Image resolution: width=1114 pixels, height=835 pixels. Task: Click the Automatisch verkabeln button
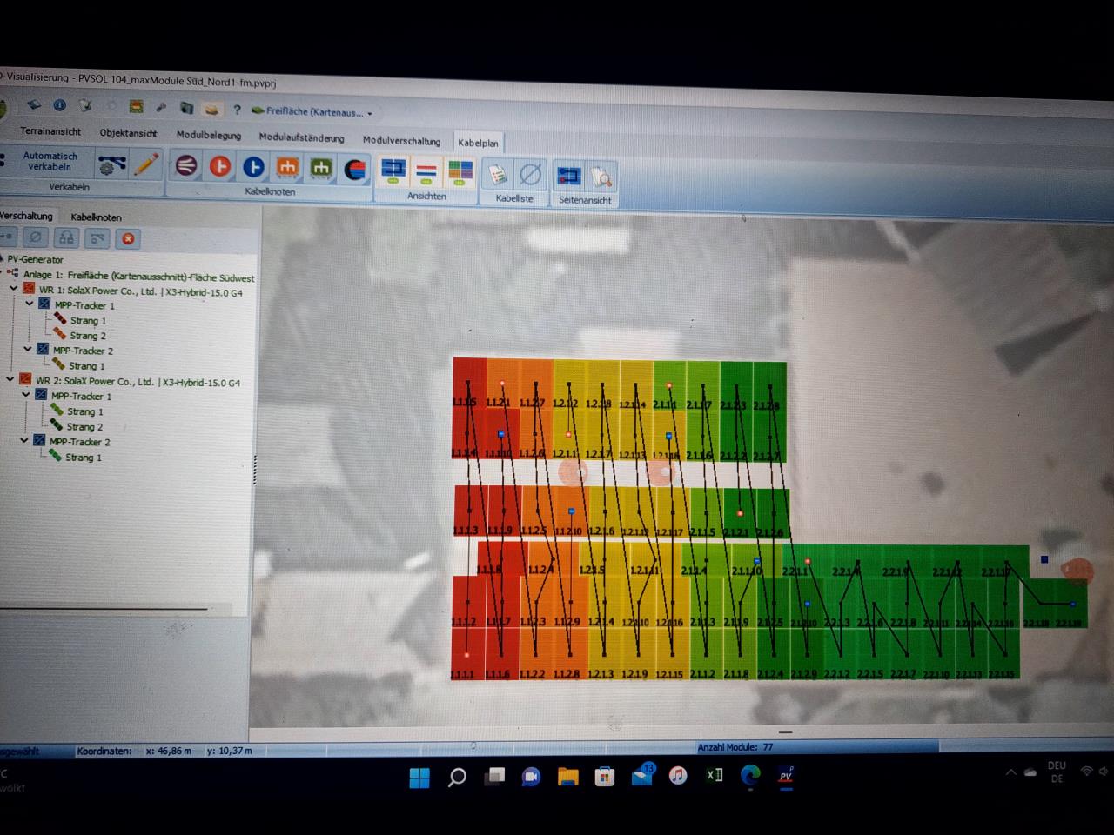50,161
